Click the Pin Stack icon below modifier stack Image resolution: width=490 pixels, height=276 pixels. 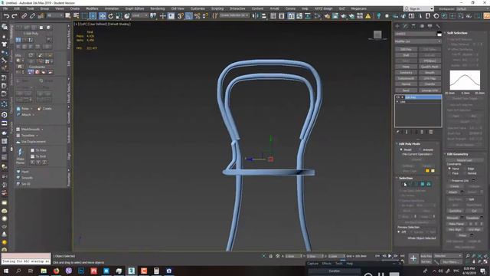point(398,132)
